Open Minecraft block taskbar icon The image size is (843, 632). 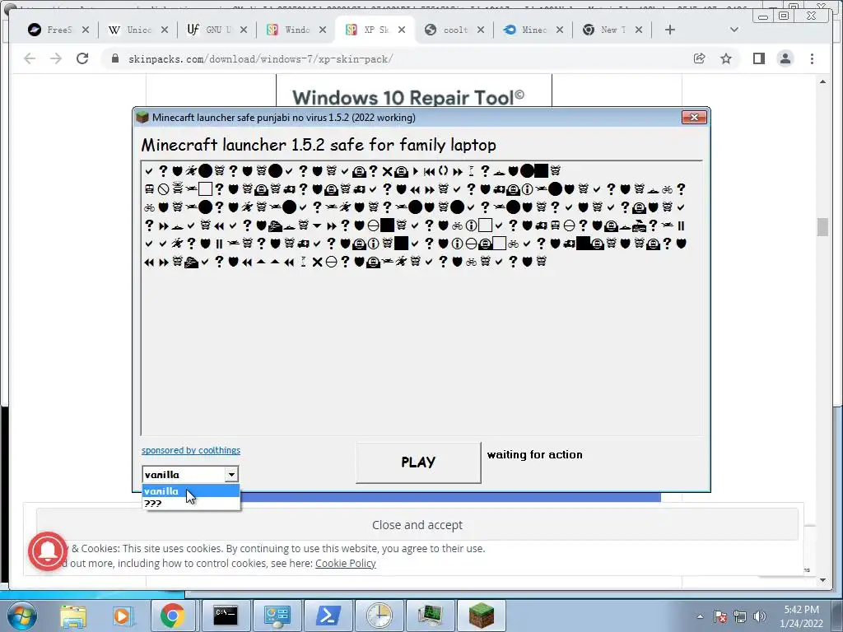pyautogui.click(x=481, y=616)
